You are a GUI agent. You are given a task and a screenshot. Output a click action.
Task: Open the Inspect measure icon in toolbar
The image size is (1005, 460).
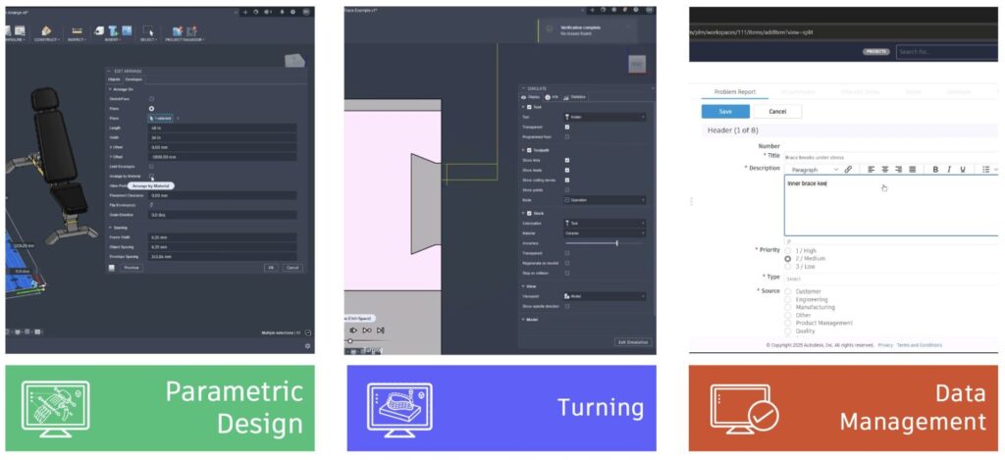[77, 30]
